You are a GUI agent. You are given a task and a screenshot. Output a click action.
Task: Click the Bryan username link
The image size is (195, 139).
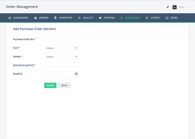182,7
